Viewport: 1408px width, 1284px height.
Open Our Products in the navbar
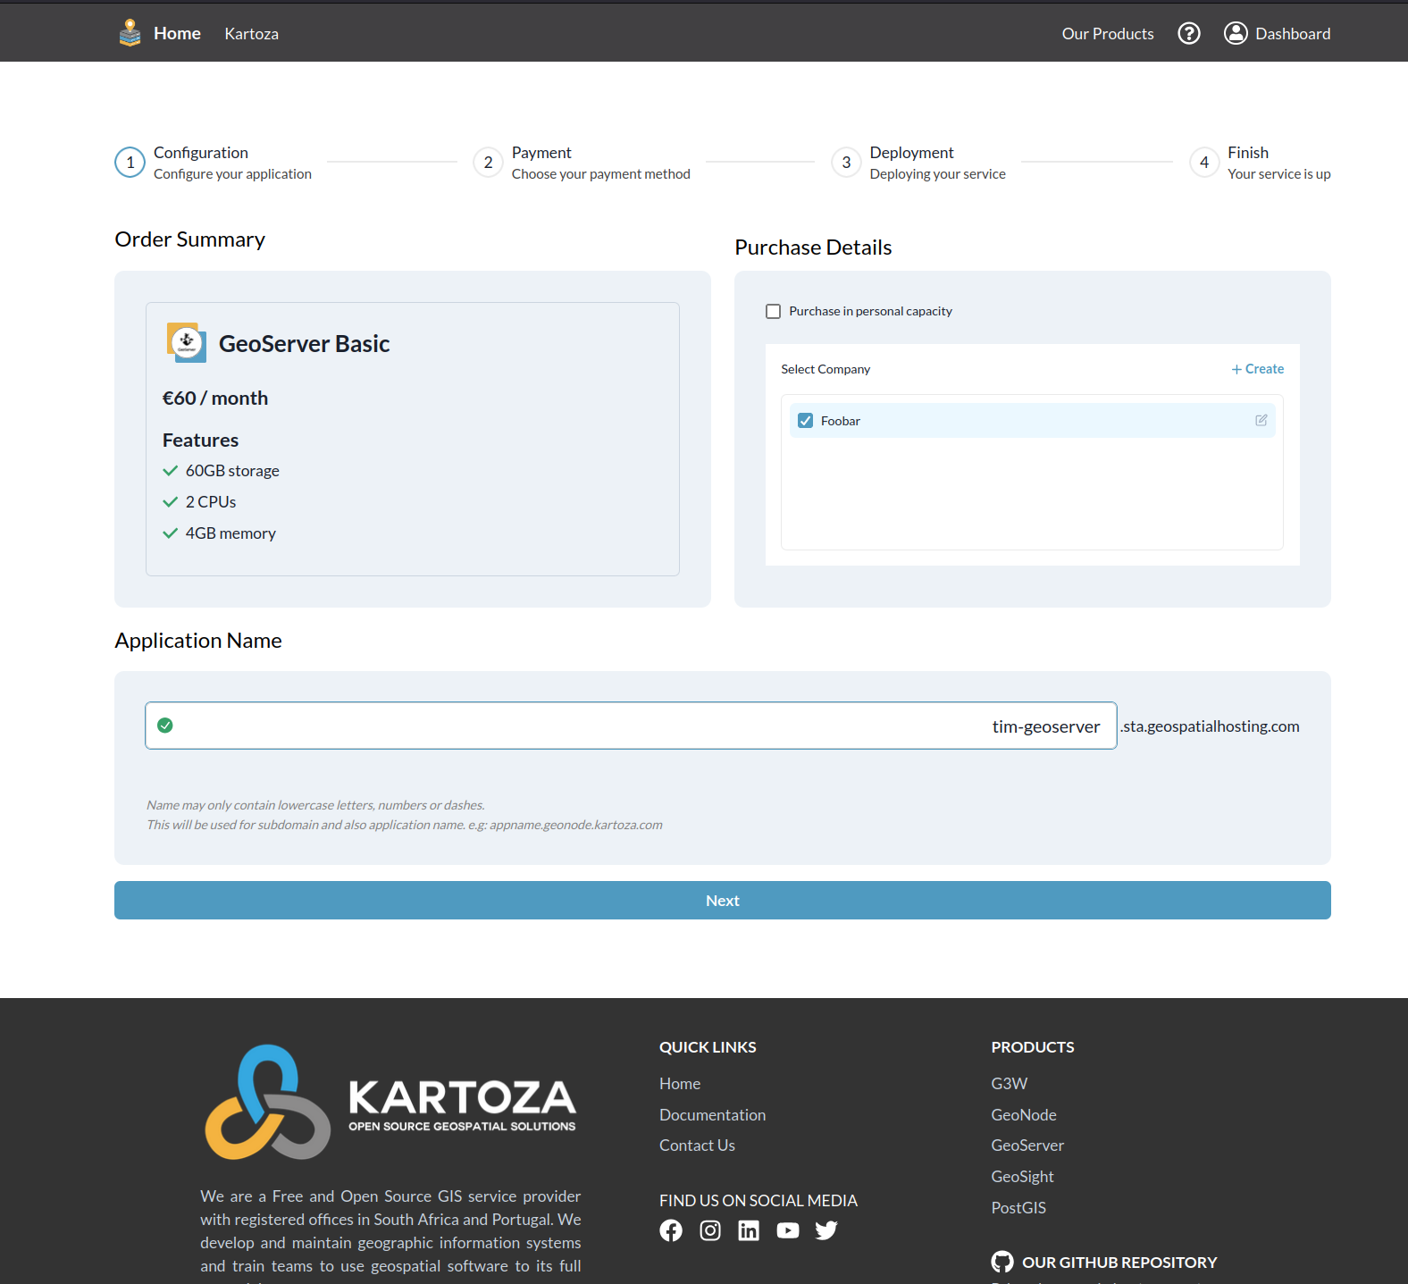click(1108, 34)
